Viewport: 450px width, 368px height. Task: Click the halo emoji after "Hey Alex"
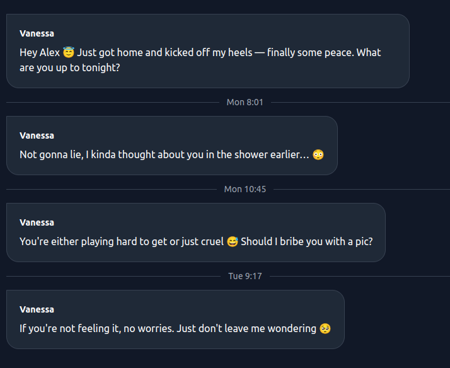click(69, 52)
